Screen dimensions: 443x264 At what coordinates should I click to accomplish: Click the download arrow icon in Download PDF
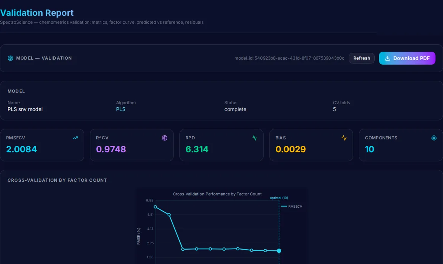(x=388, y=58)
